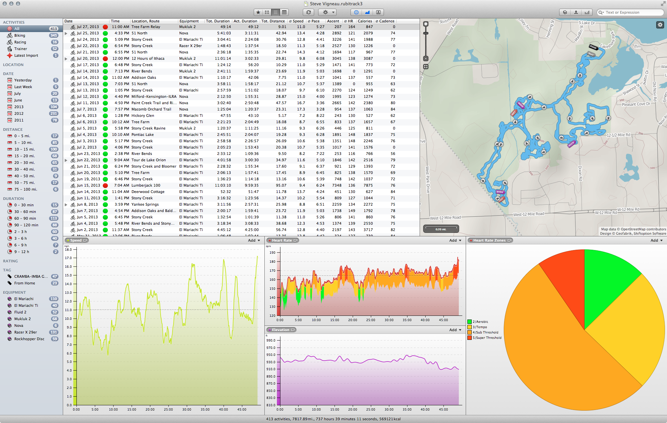Toggle the charts panel button
667x423 pixels.
click(x=367, y=12)
